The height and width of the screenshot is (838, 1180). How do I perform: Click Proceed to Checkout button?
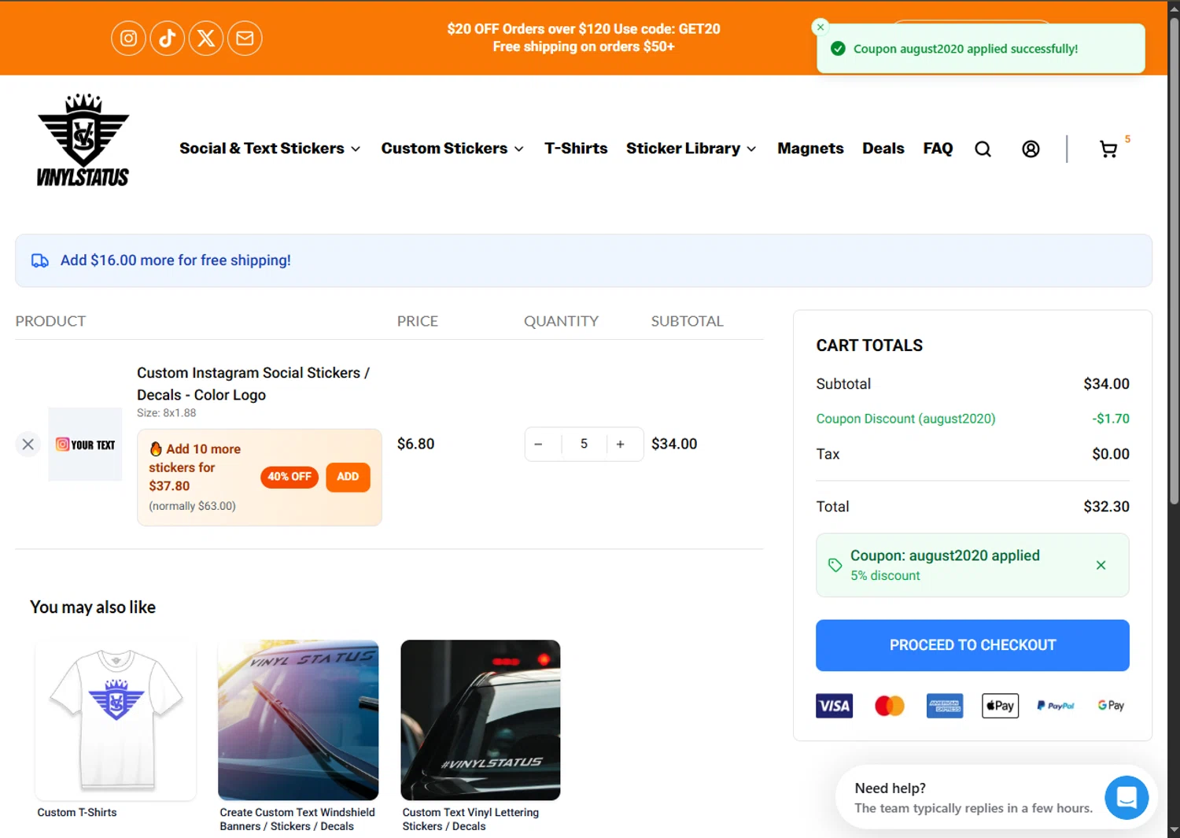pos(972,645)
